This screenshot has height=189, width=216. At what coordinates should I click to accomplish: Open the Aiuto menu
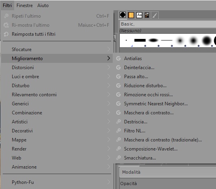[x=43, y=6]
